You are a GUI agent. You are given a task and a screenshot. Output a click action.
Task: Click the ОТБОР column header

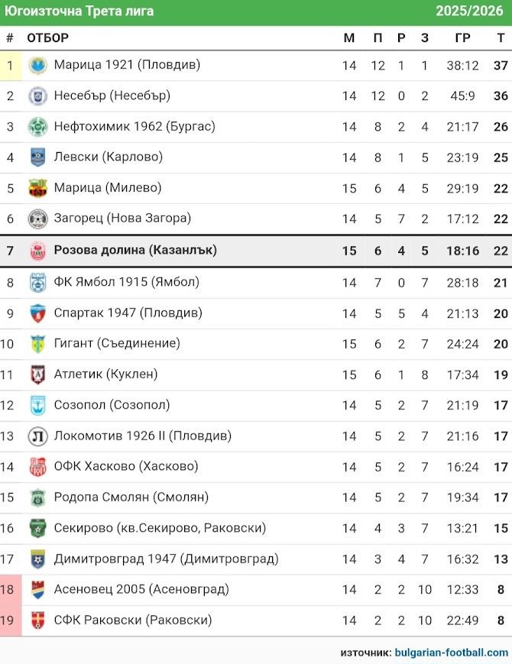point(47,38)
